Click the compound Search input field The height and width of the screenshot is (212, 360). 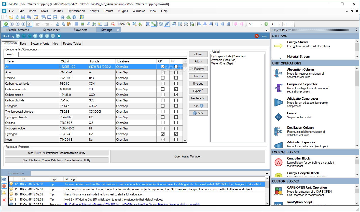(x=103, y=54)
